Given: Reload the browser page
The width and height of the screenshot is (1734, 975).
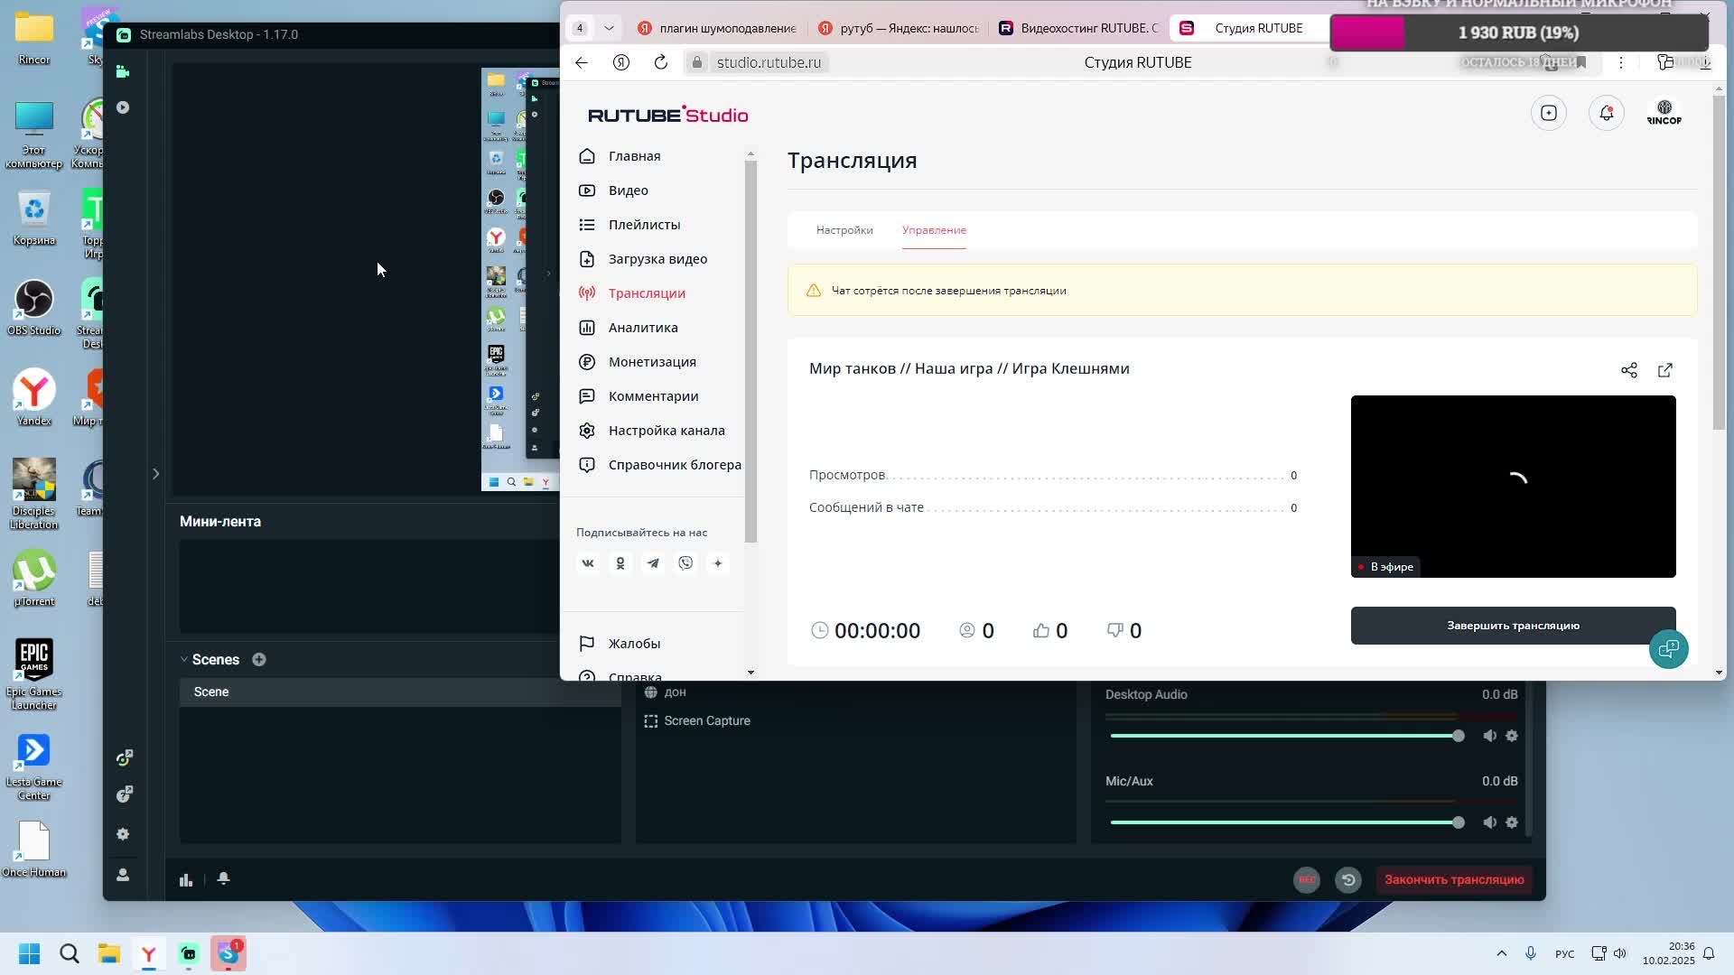Looking at the screenshot, I should tap(660, 62).
